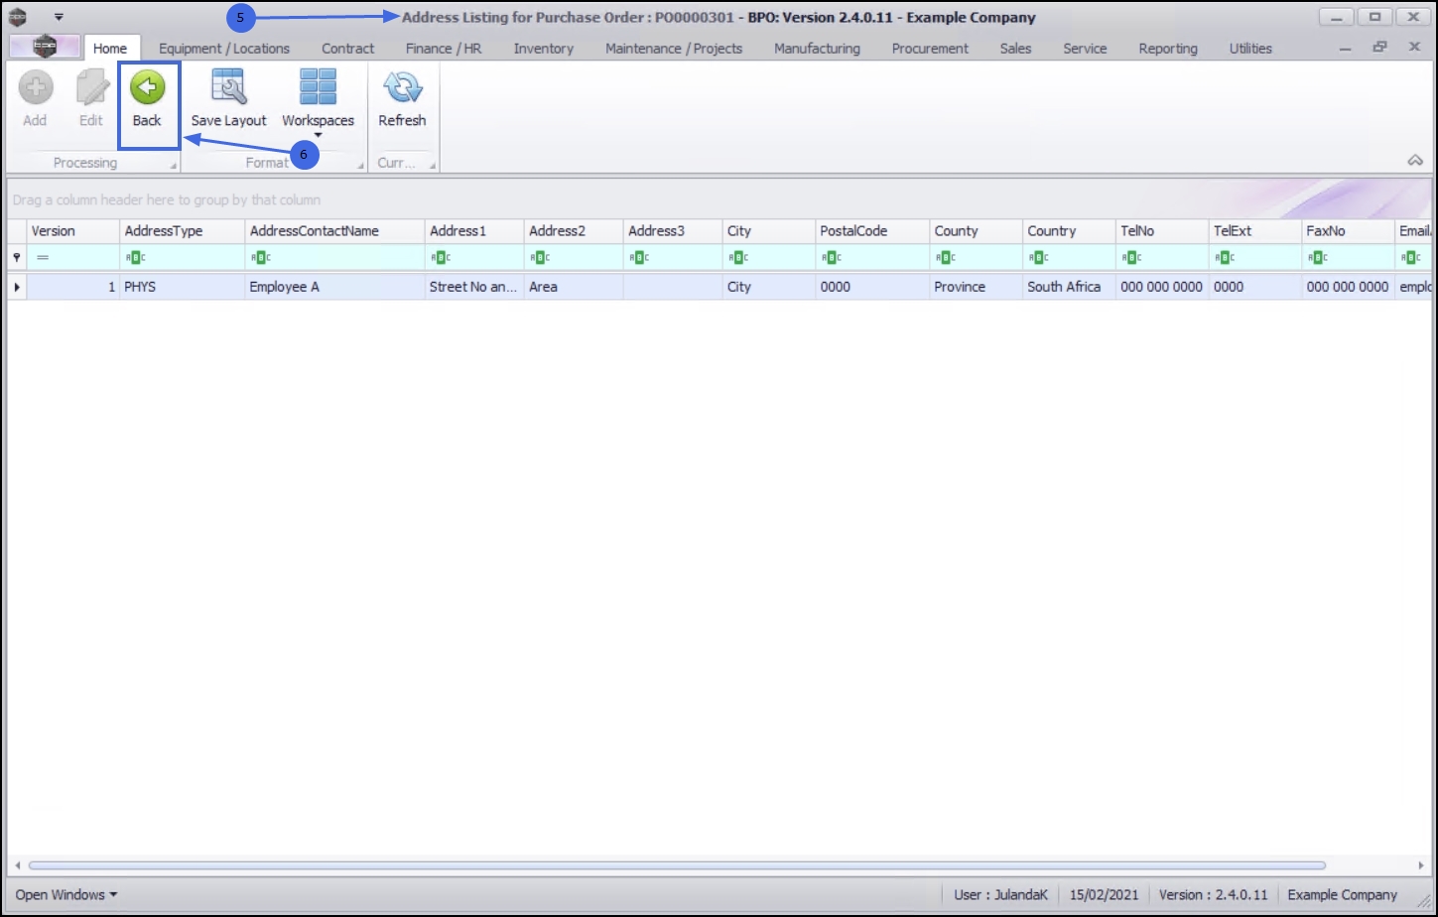Click the Version filter row cell
Image resolution: width=1438 pixels, height=917 pixels.
pyautogui.click(x=73, y=257)
